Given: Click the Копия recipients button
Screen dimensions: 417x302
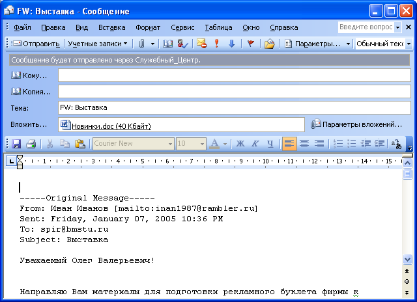Looking at the screenshot, I should 31,92.
